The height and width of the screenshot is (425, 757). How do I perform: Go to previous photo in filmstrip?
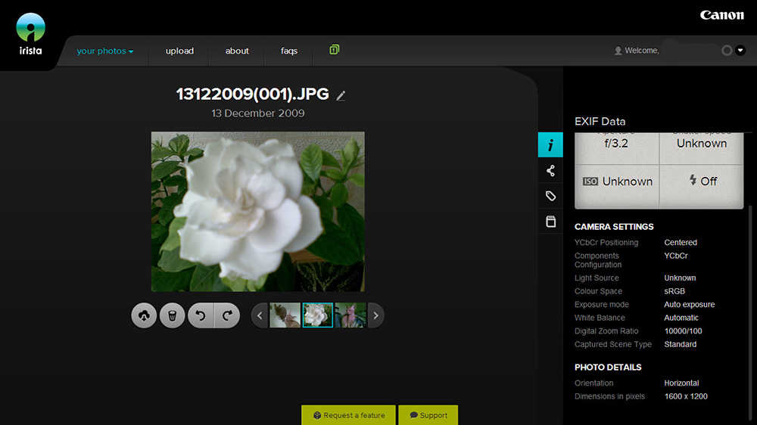tap(260, 315)
